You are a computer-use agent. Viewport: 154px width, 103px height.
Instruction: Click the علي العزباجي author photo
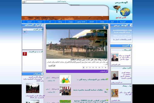115,57
